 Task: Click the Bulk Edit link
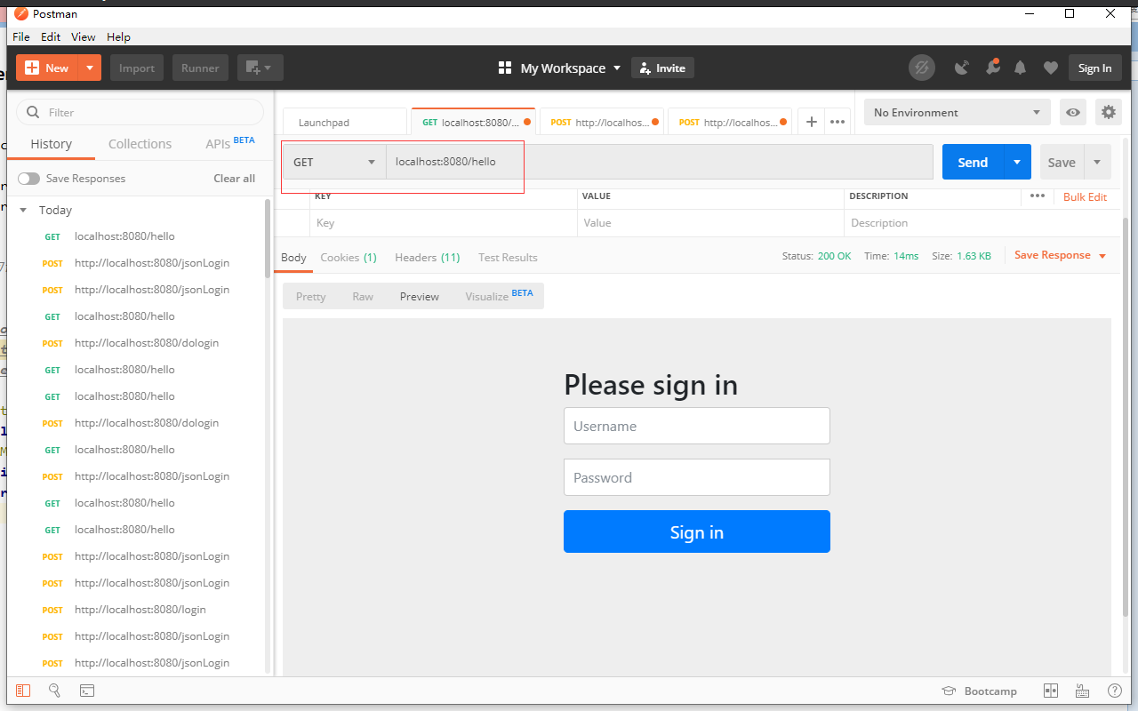click(x=1085, y=196)
